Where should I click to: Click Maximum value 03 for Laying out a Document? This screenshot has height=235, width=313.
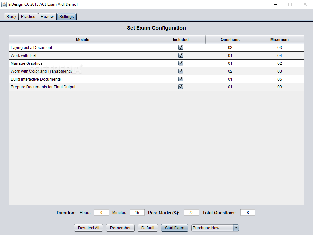tap(280, 48)
